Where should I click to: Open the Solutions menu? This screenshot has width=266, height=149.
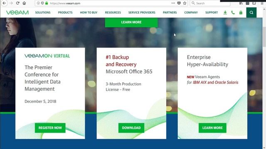click(43, 12)
